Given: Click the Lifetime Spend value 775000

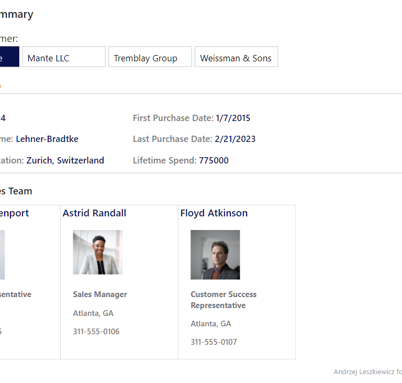Looking at the screenshot, I should coord(214,161).
